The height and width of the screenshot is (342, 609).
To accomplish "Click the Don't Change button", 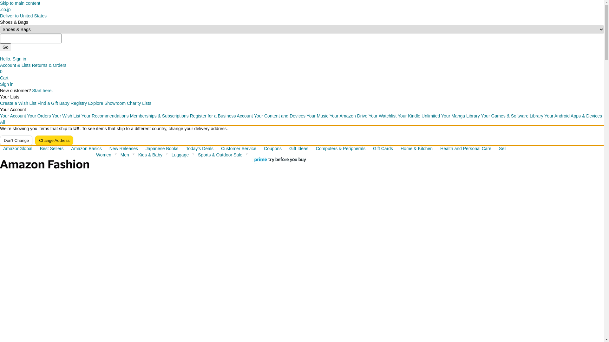I will [x=16, y=140].
